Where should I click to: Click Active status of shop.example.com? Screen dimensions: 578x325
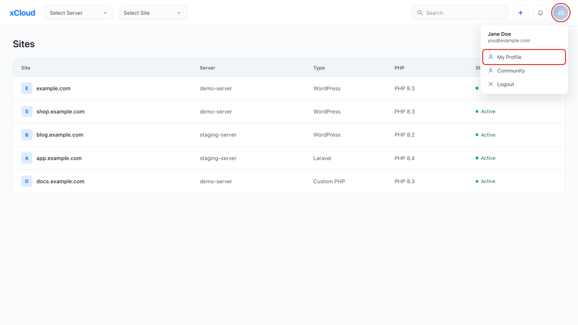click(x=485, y=111)
